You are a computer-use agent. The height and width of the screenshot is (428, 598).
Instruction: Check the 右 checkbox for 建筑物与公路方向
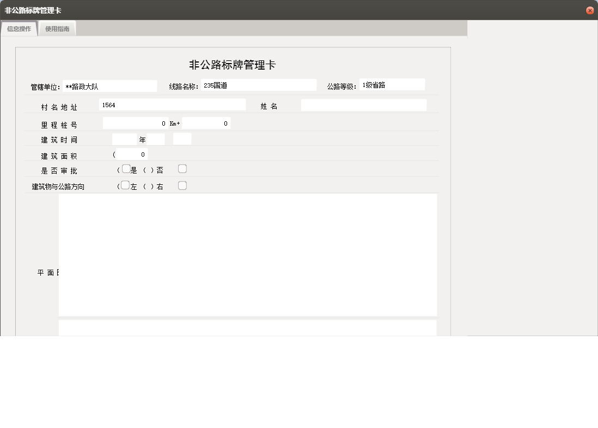182,185
